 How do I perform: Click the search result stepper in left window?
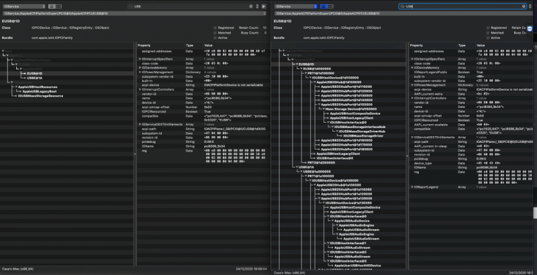point(257,6)
